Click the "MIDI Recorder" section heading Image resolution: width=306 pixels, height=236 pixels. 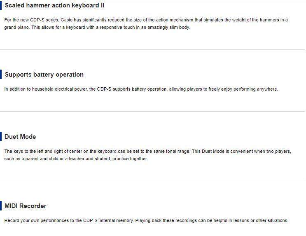pyautogui.click(x=26, y=206)
